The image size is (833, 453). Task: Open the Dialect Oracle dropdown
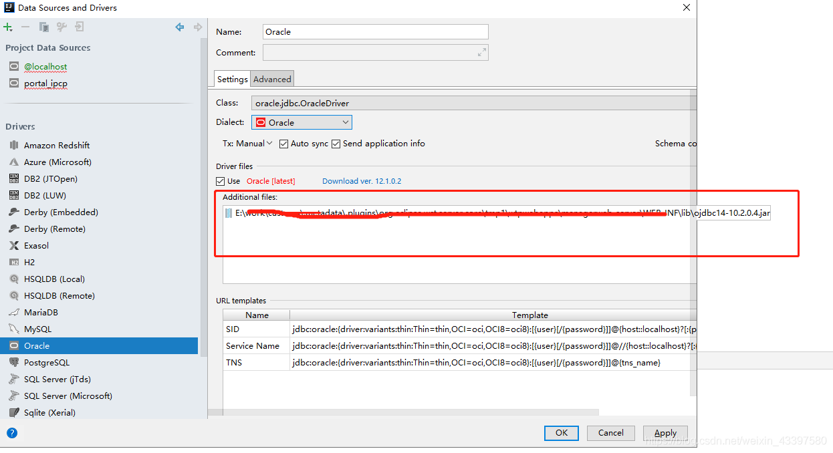[302, 122]
